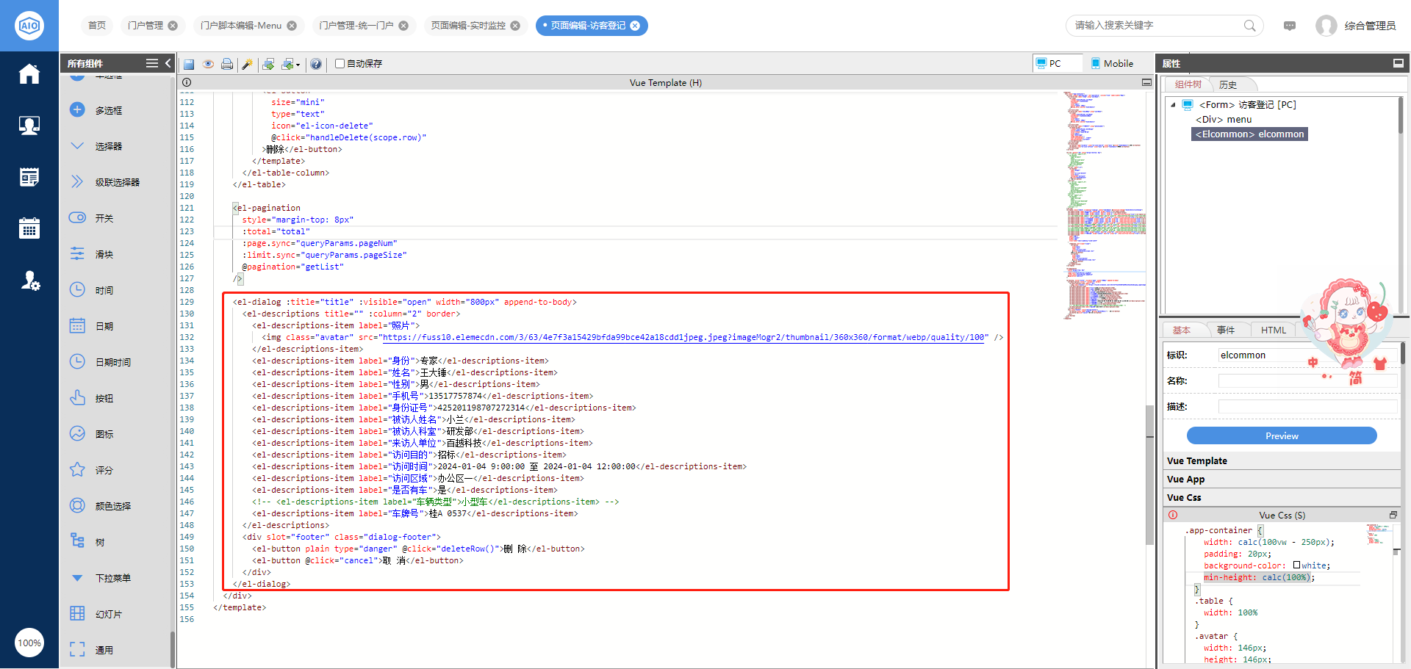Image resolution: width=1411 pixels, height=669 pixels.
Task: Restore the Vue Css editor panel
Action: (x=1393, y=516)
